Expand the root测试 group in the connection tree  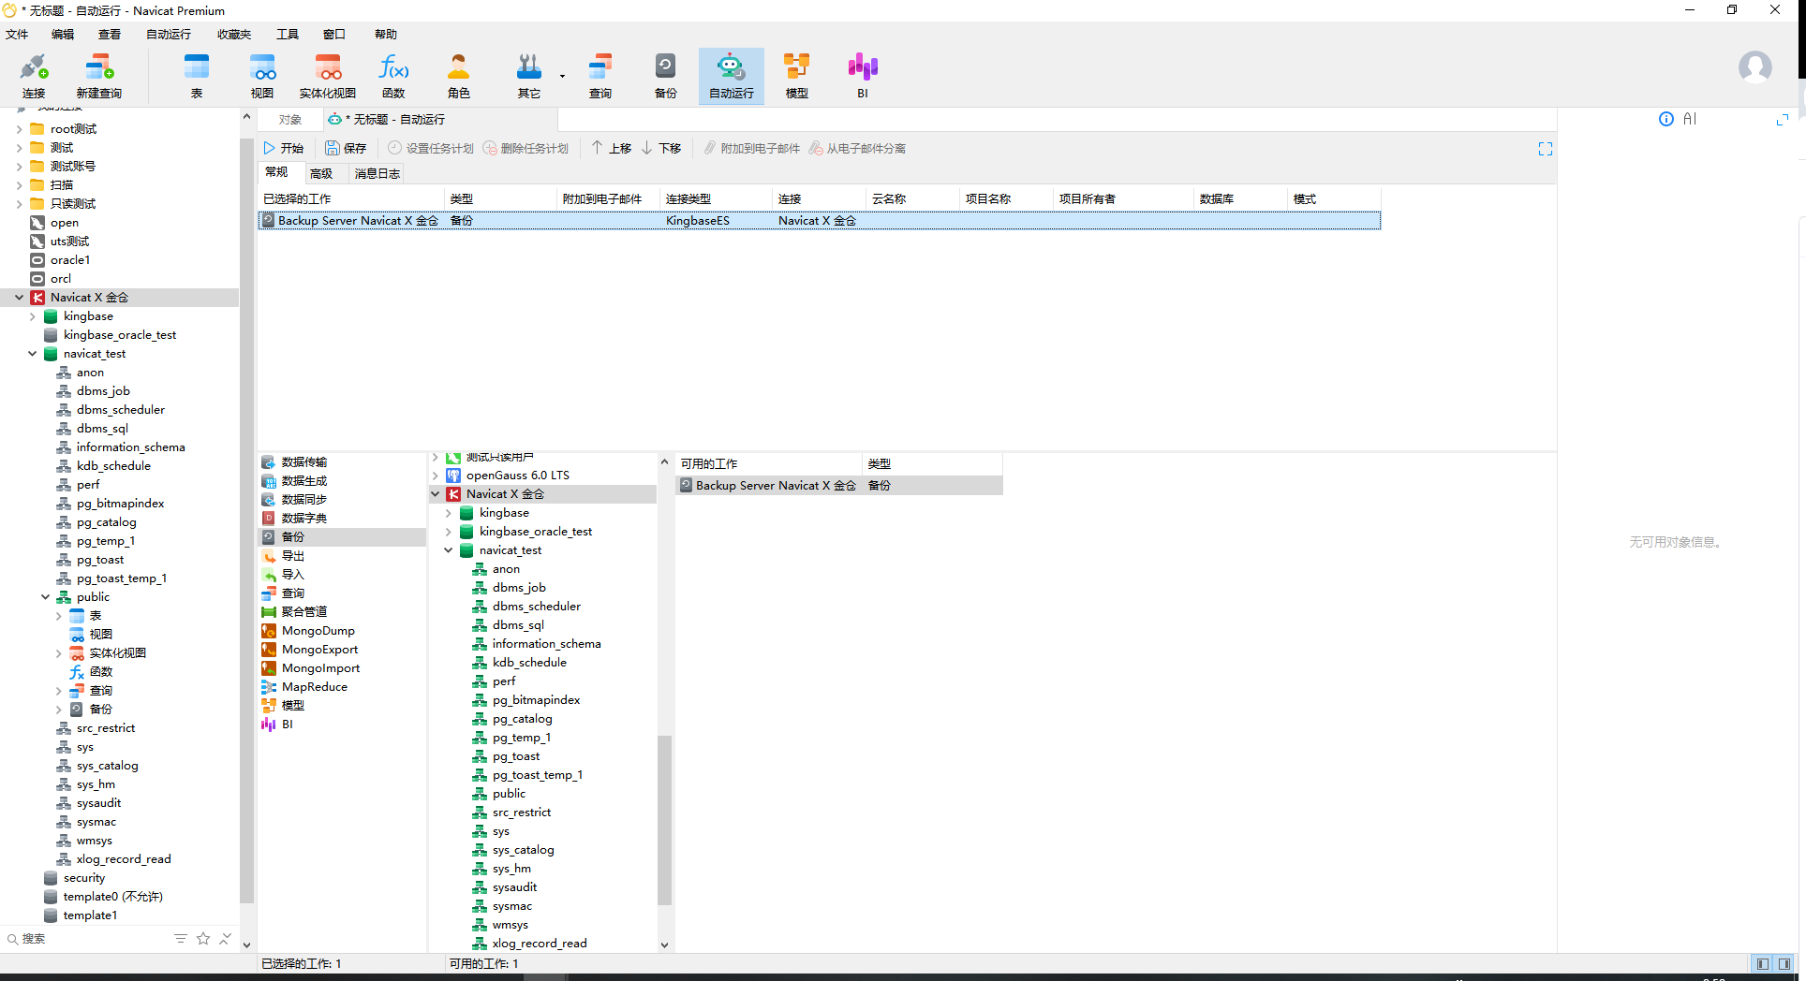tap(19, 129)
